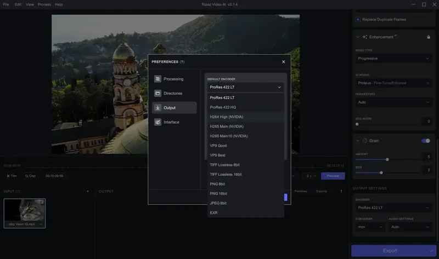Select the Crop tool
439x259 pixels.
30,176
